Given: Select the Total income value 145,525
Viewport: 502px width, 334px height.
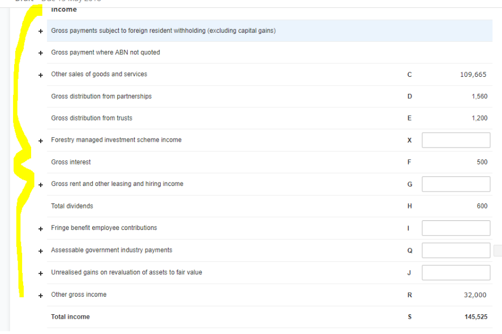Looking at the screenshot, I should (x=476, y=316).
